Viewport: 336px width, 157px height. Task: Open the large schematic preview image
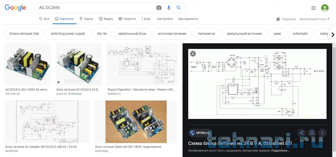point(257,84)
